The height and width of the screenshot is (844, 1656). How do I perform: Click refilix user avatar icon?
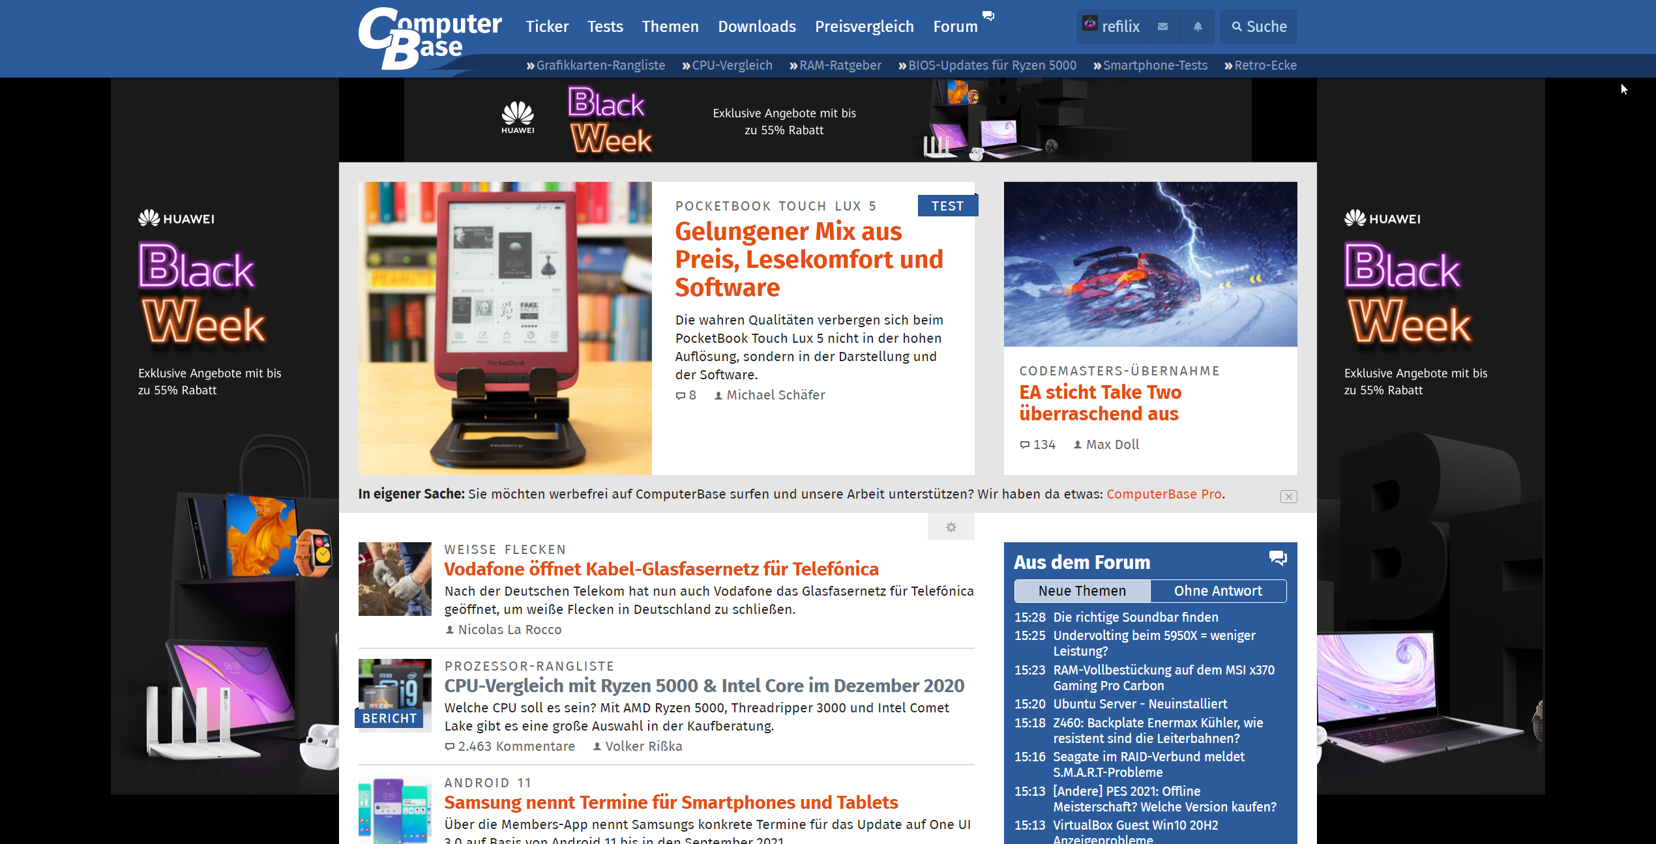point(1090,24)
